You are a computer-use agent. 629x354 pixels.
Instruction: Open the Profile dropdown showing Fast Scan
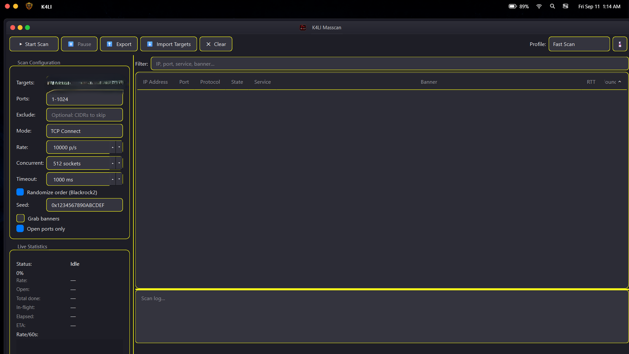coord(579,44)
